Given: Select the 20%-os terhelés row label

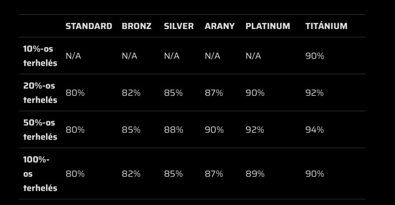Looking at the screenshot, I should 40,93.
